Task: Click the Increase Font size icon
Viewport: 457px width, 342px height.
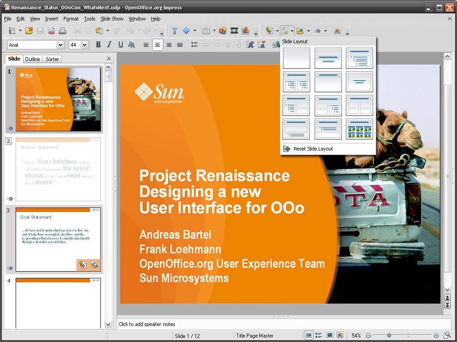Action: (250, 45)
